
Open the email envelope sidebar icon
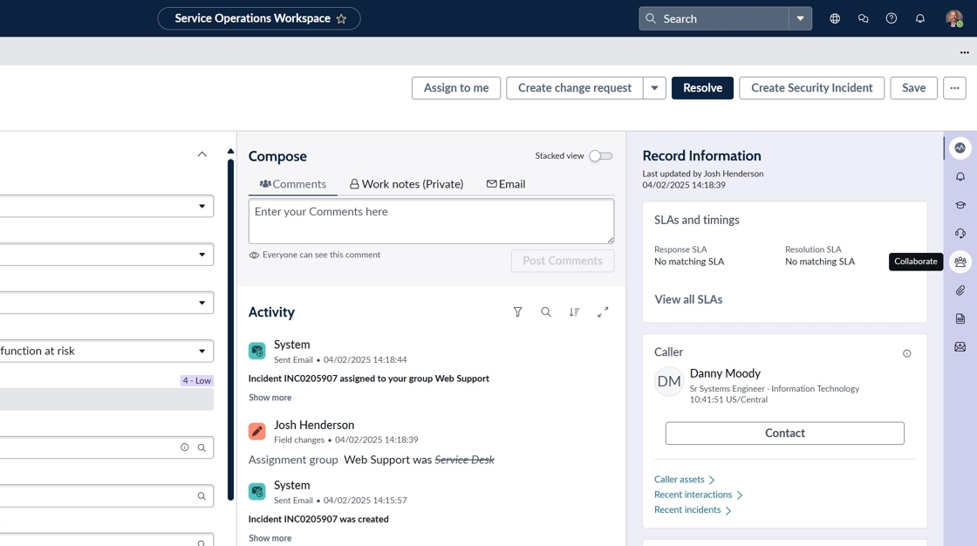point(960,346)
